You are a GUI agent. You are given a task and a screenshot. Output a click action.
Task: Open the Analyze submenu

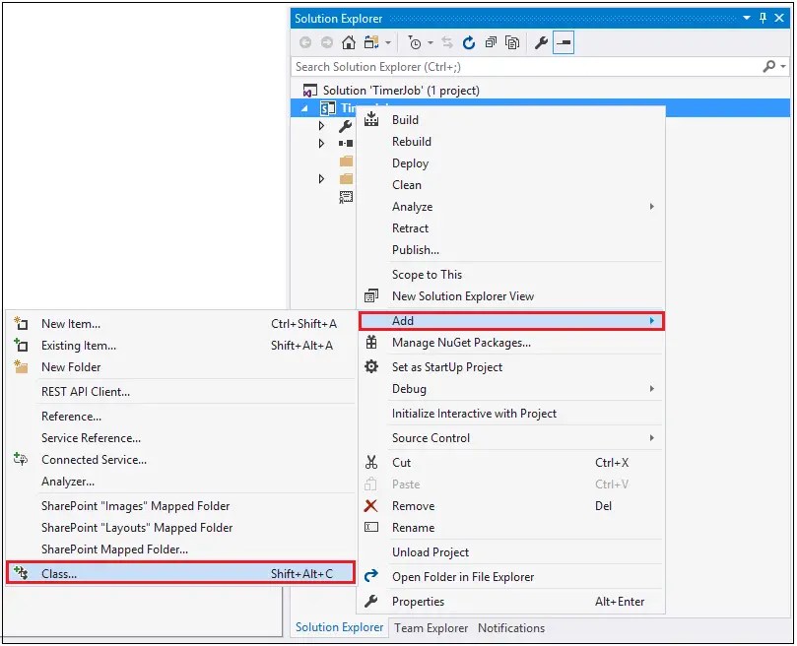coord(412,207)
